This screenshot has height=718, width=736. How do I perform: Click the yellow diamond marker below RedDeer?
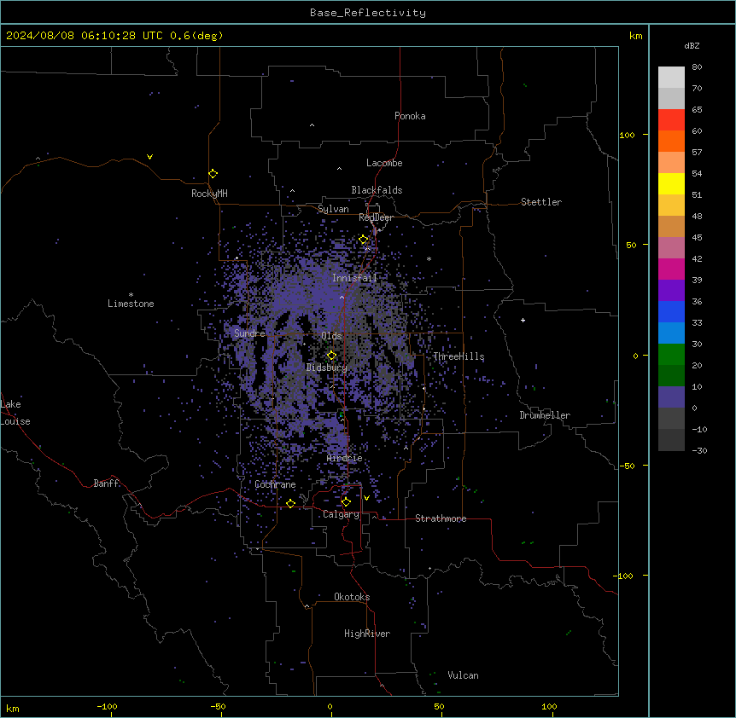tap(364, 240)
